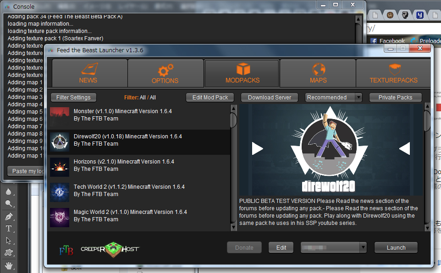
Task: Select the Tech World 2 modpack icon
Action: 60,192
